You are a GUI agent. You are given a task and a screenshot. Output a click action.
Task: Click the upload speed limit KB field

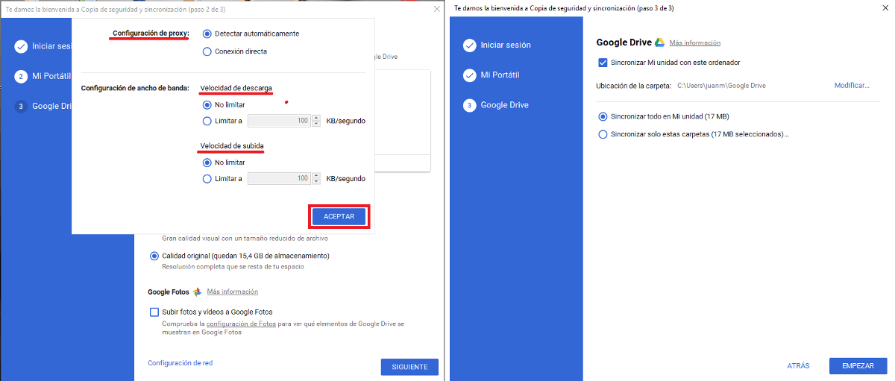280,178
